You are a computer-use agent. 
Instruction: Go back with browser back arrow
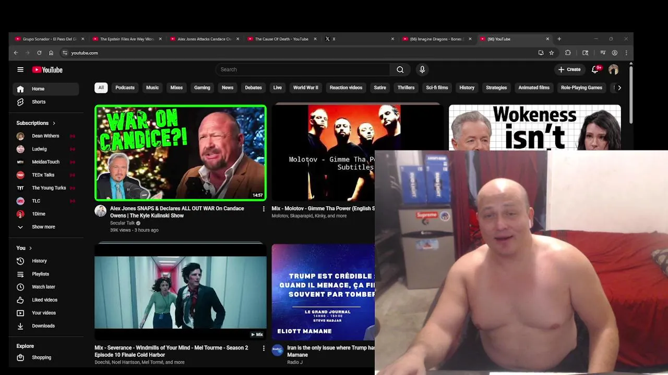16,53
